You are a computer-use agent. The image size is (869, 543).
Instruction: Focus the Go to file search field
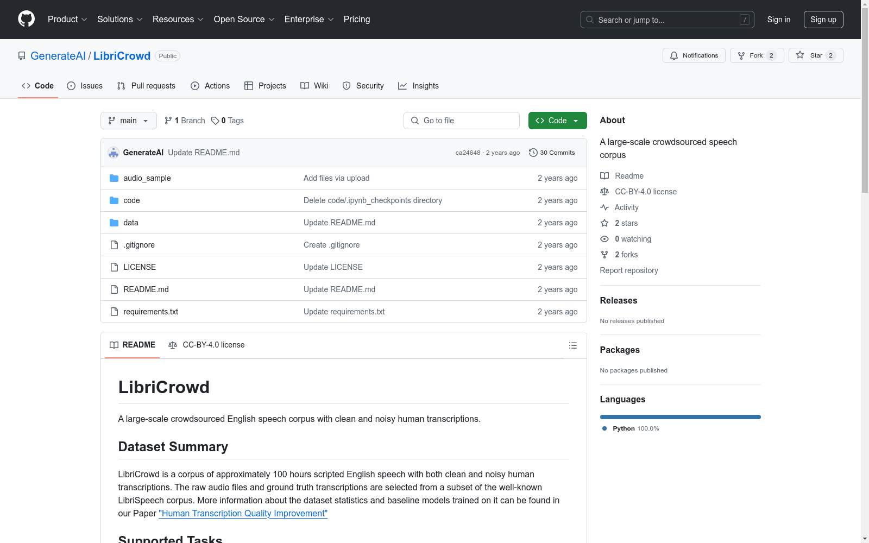[462, 121]
